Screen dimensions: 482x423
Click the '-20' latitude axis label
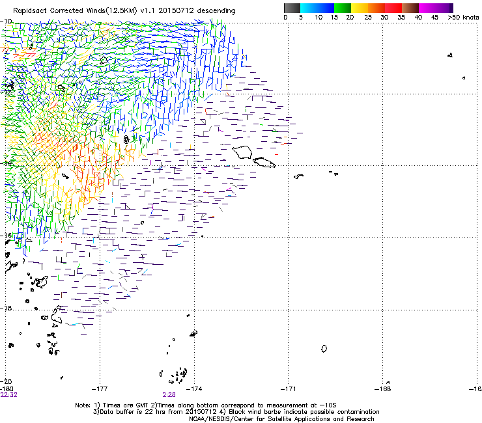pos(6,382)
